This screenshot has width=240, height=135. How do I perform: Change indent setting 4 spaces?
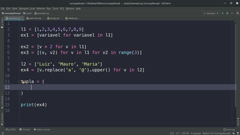pyautogui.click(x=196, y=133)
